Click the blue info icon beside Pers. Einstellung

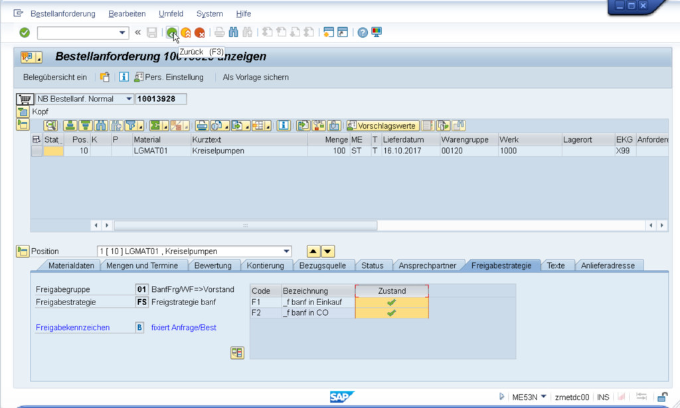click(x=124, y=77)
